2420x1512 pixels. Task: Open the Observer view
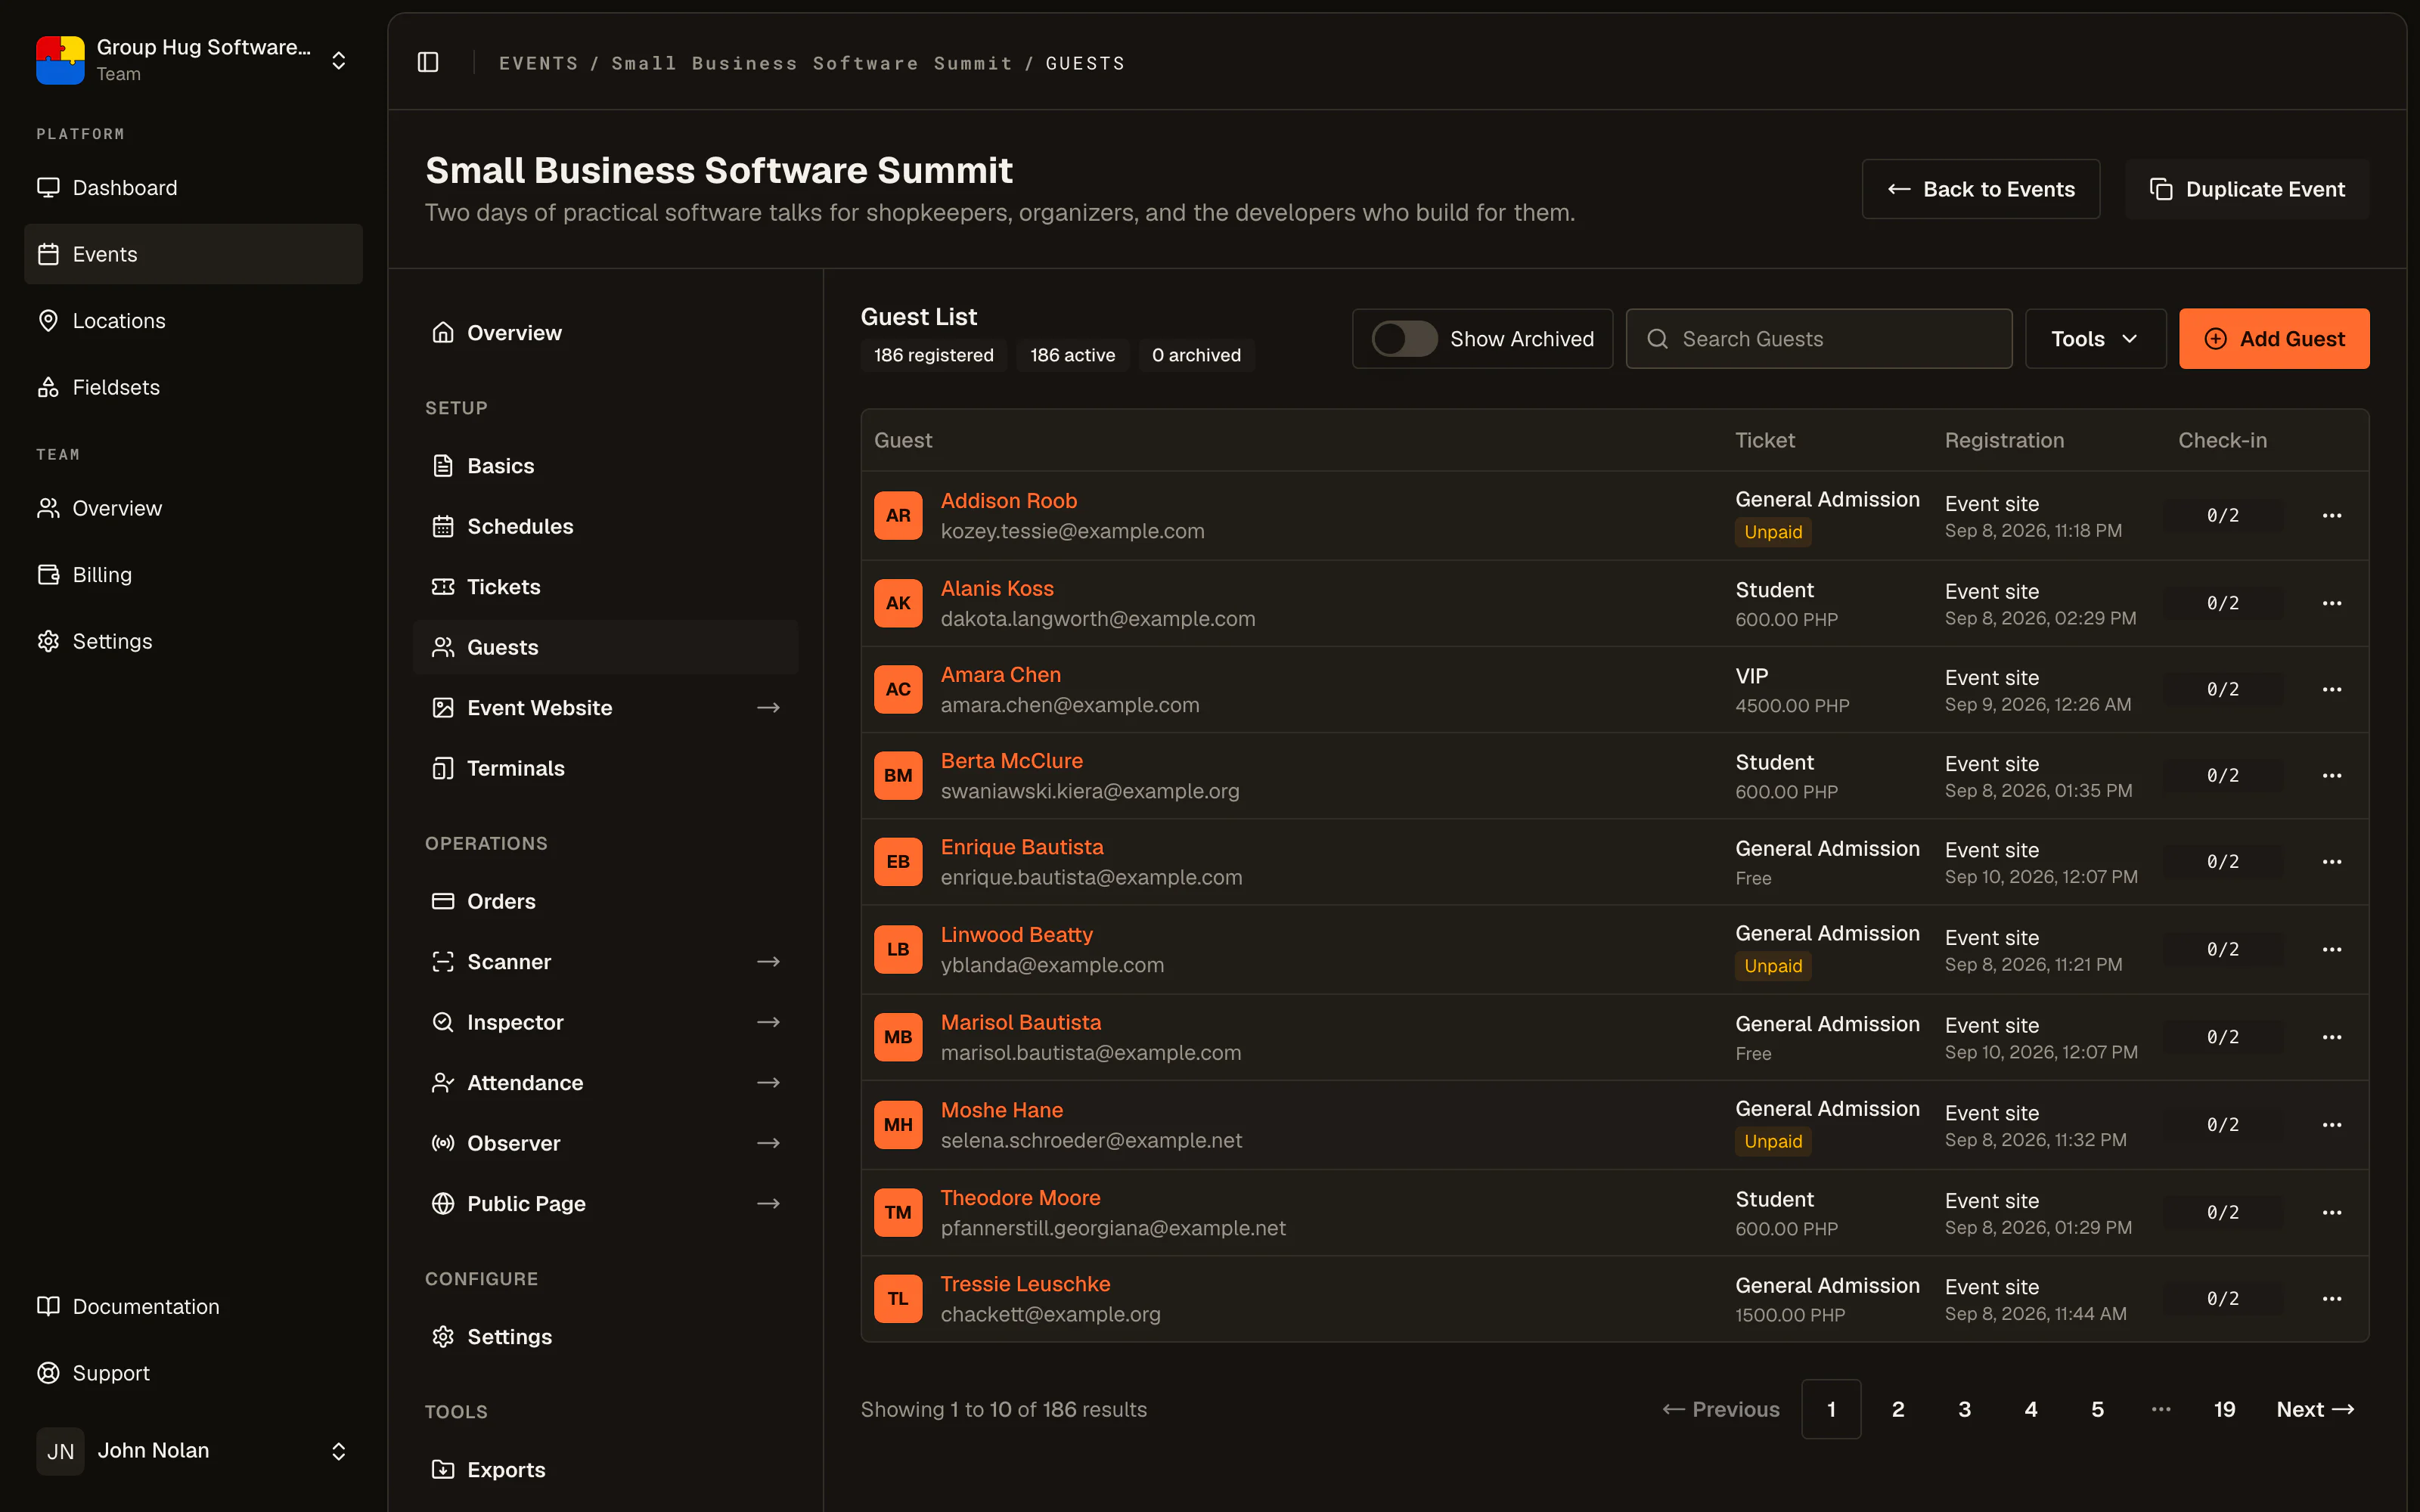(x=605, y=1143)
